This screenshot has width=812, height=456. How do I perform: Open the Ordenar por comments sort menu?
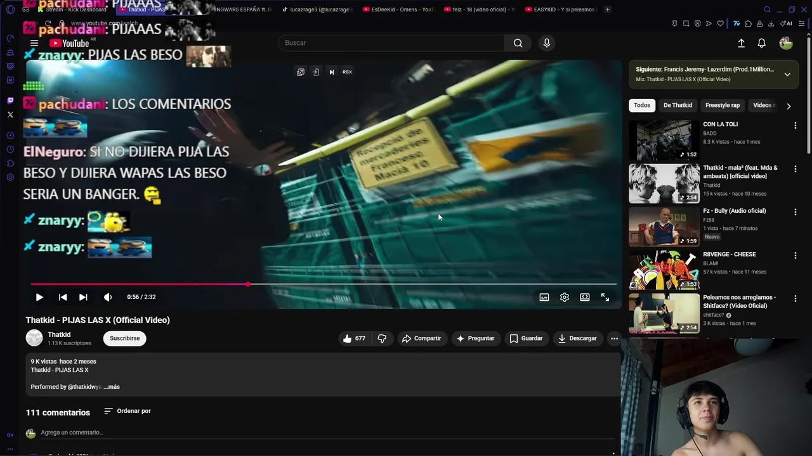[128, 411]
